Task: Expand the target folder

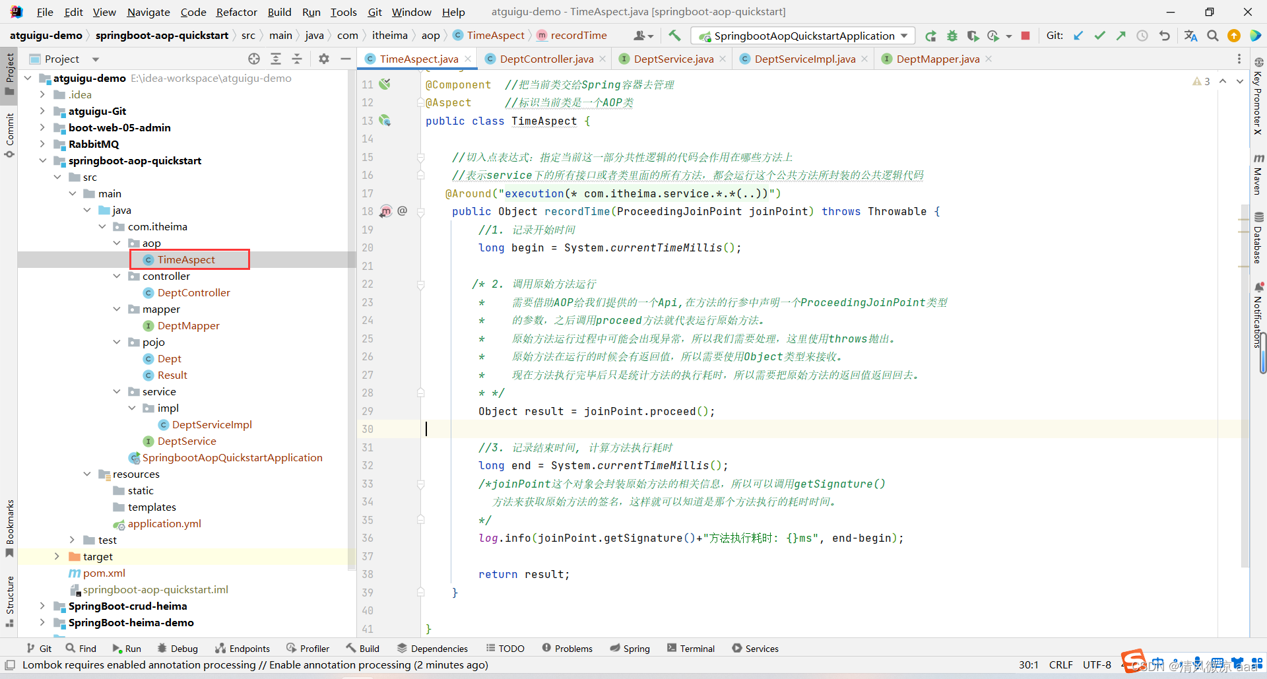Action: coord(57,556)
